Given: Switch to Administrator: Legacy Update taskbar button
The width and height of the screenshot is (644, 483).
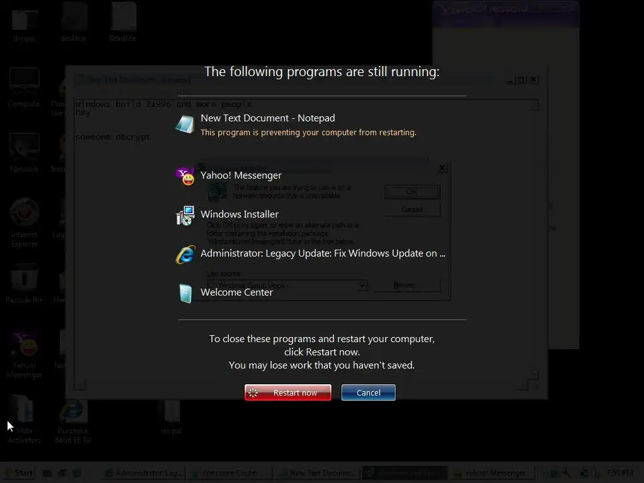Looking at the screenshot, I should pos(143,473).
